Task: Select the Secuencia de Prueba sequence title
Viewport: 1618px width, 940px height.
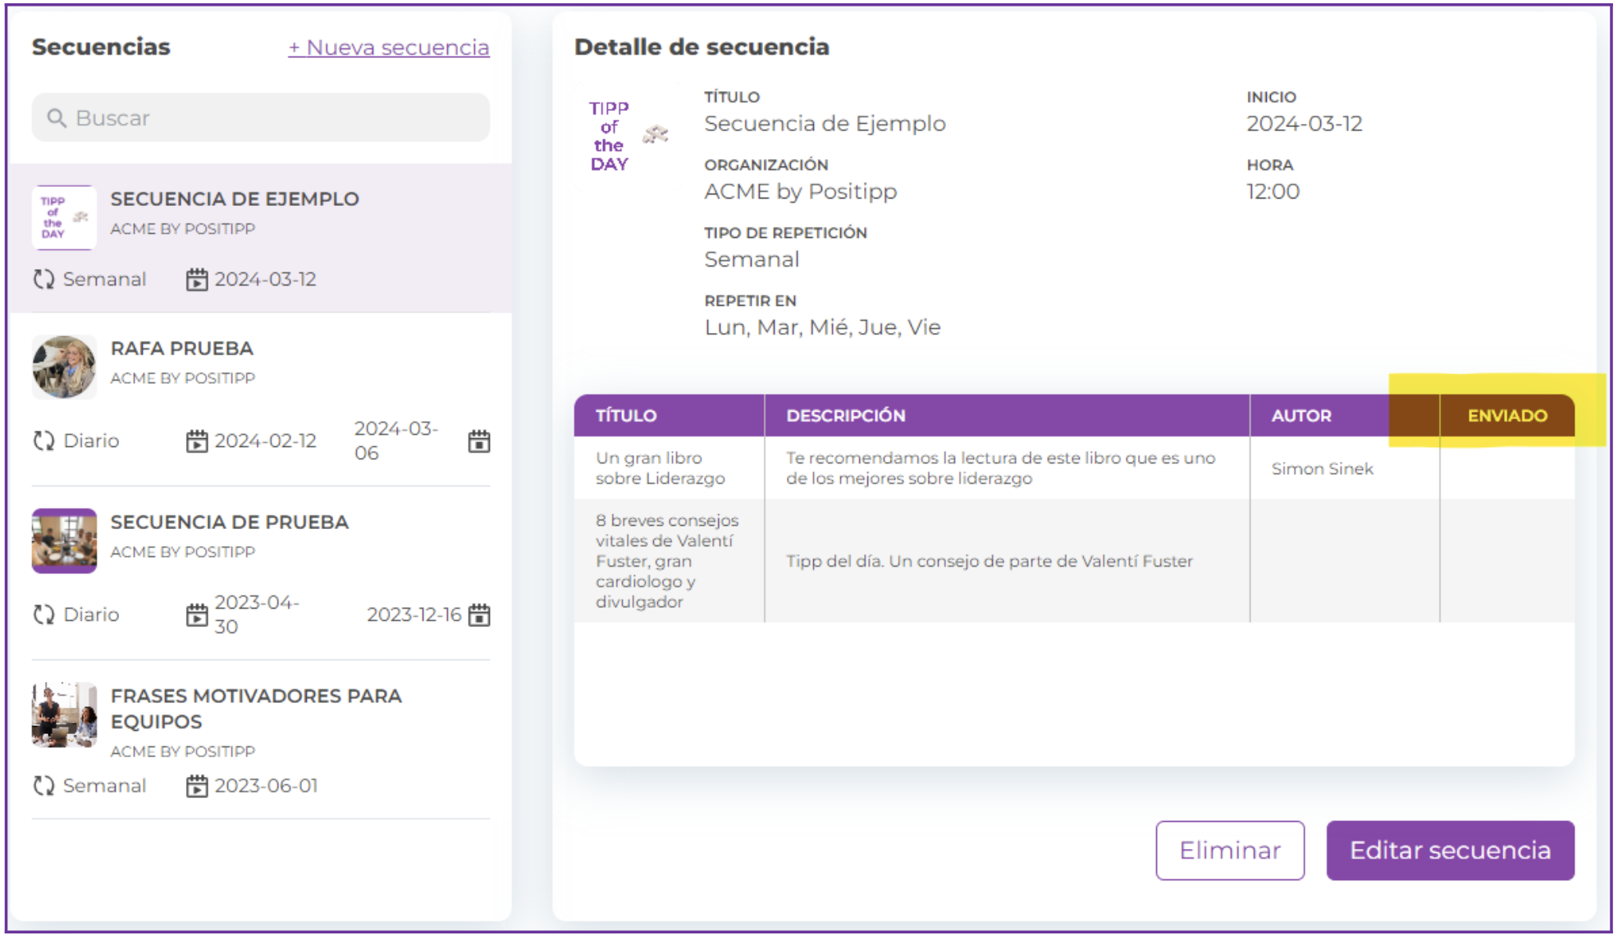Action: [230, 522]
